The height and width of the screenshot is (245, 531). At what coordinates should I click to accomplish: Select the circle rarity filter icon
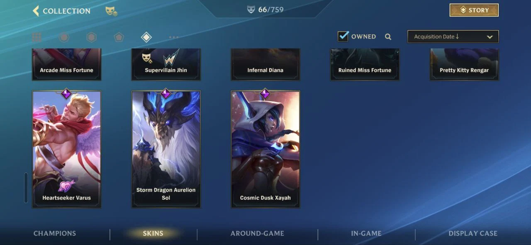click(64, 37)
